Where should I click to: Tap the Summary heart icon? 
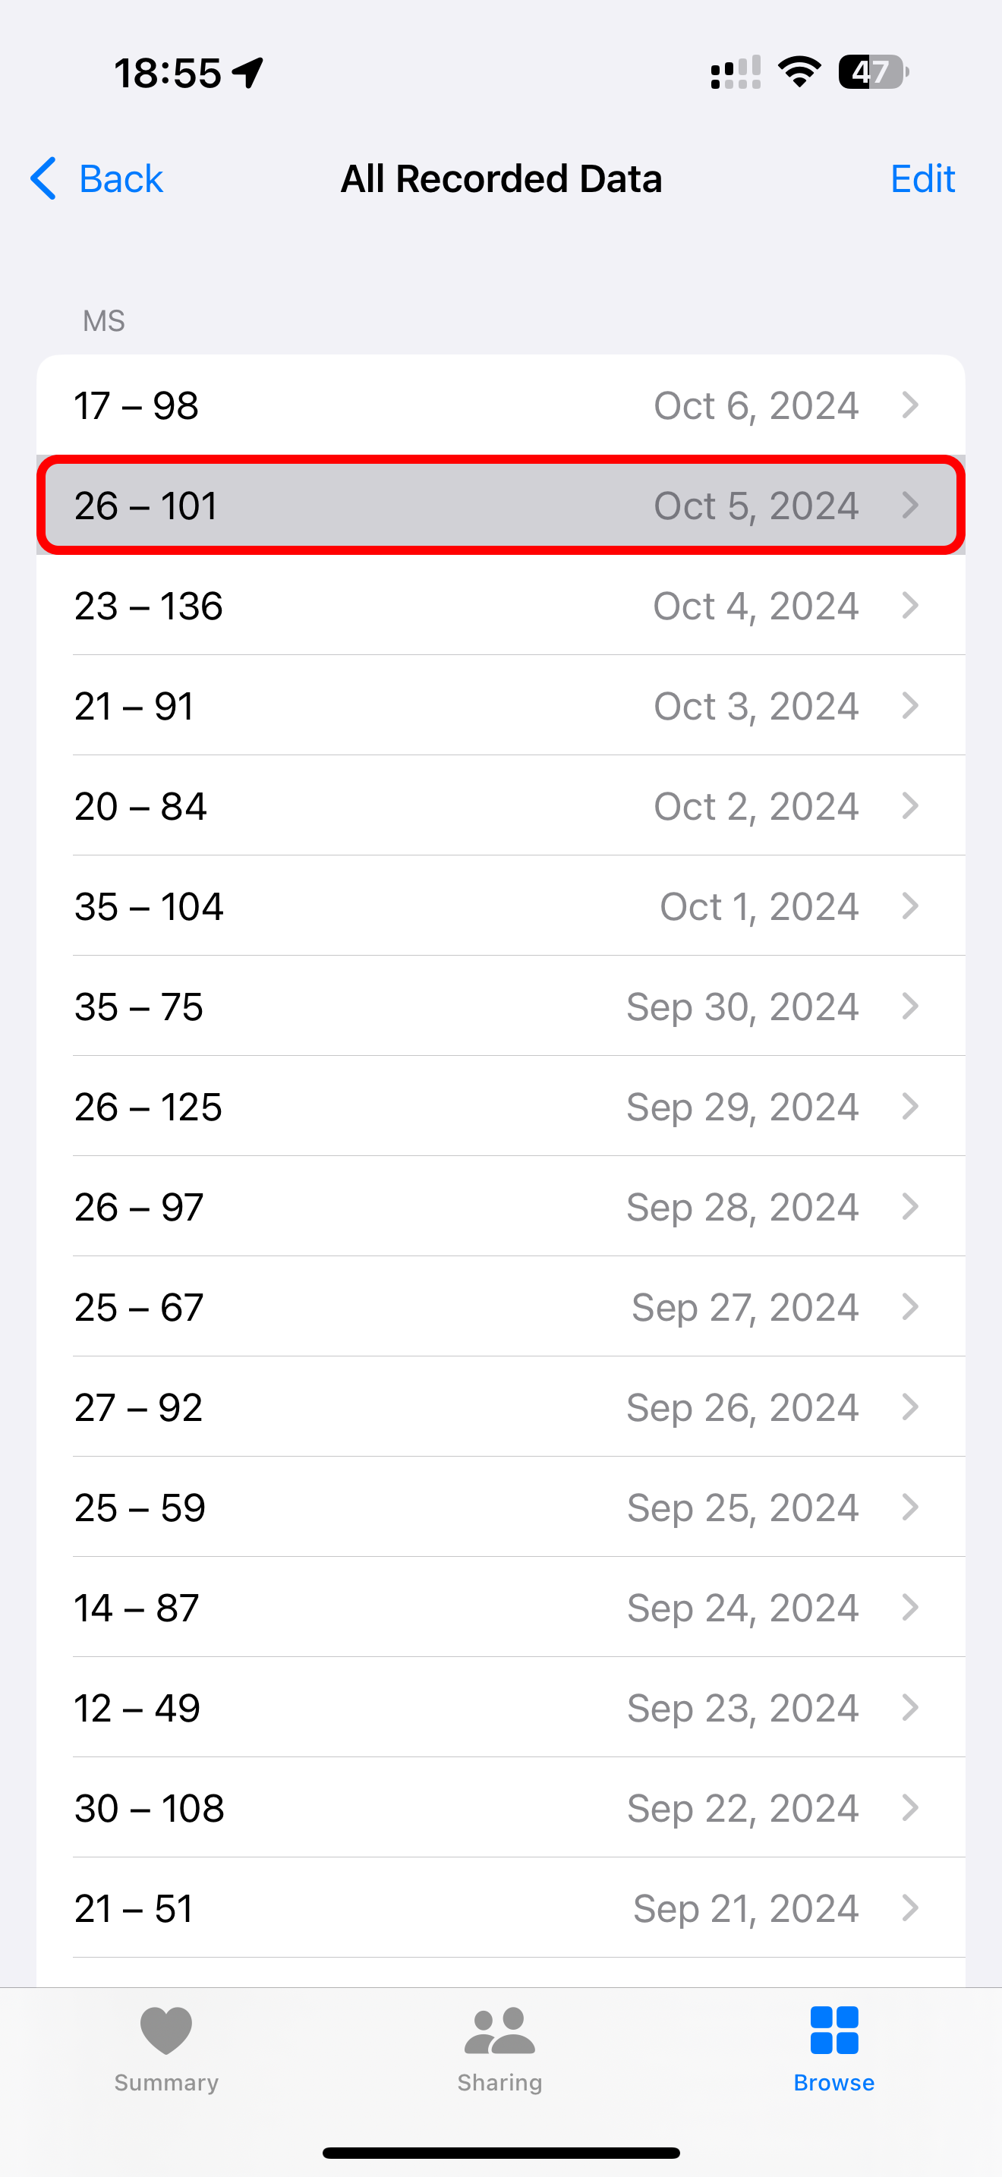[x=165, y=2030]
